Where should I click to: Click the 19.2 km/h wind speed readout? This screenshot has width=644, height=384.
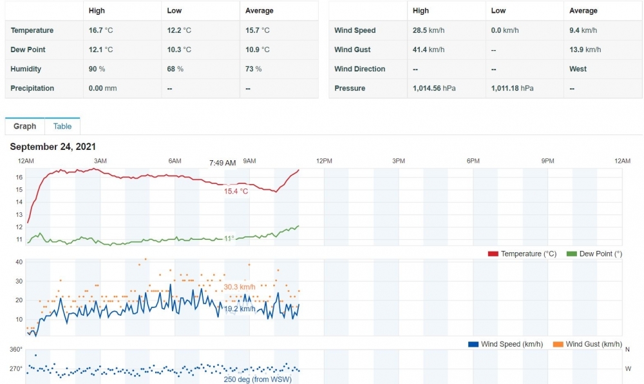[240, 309]
